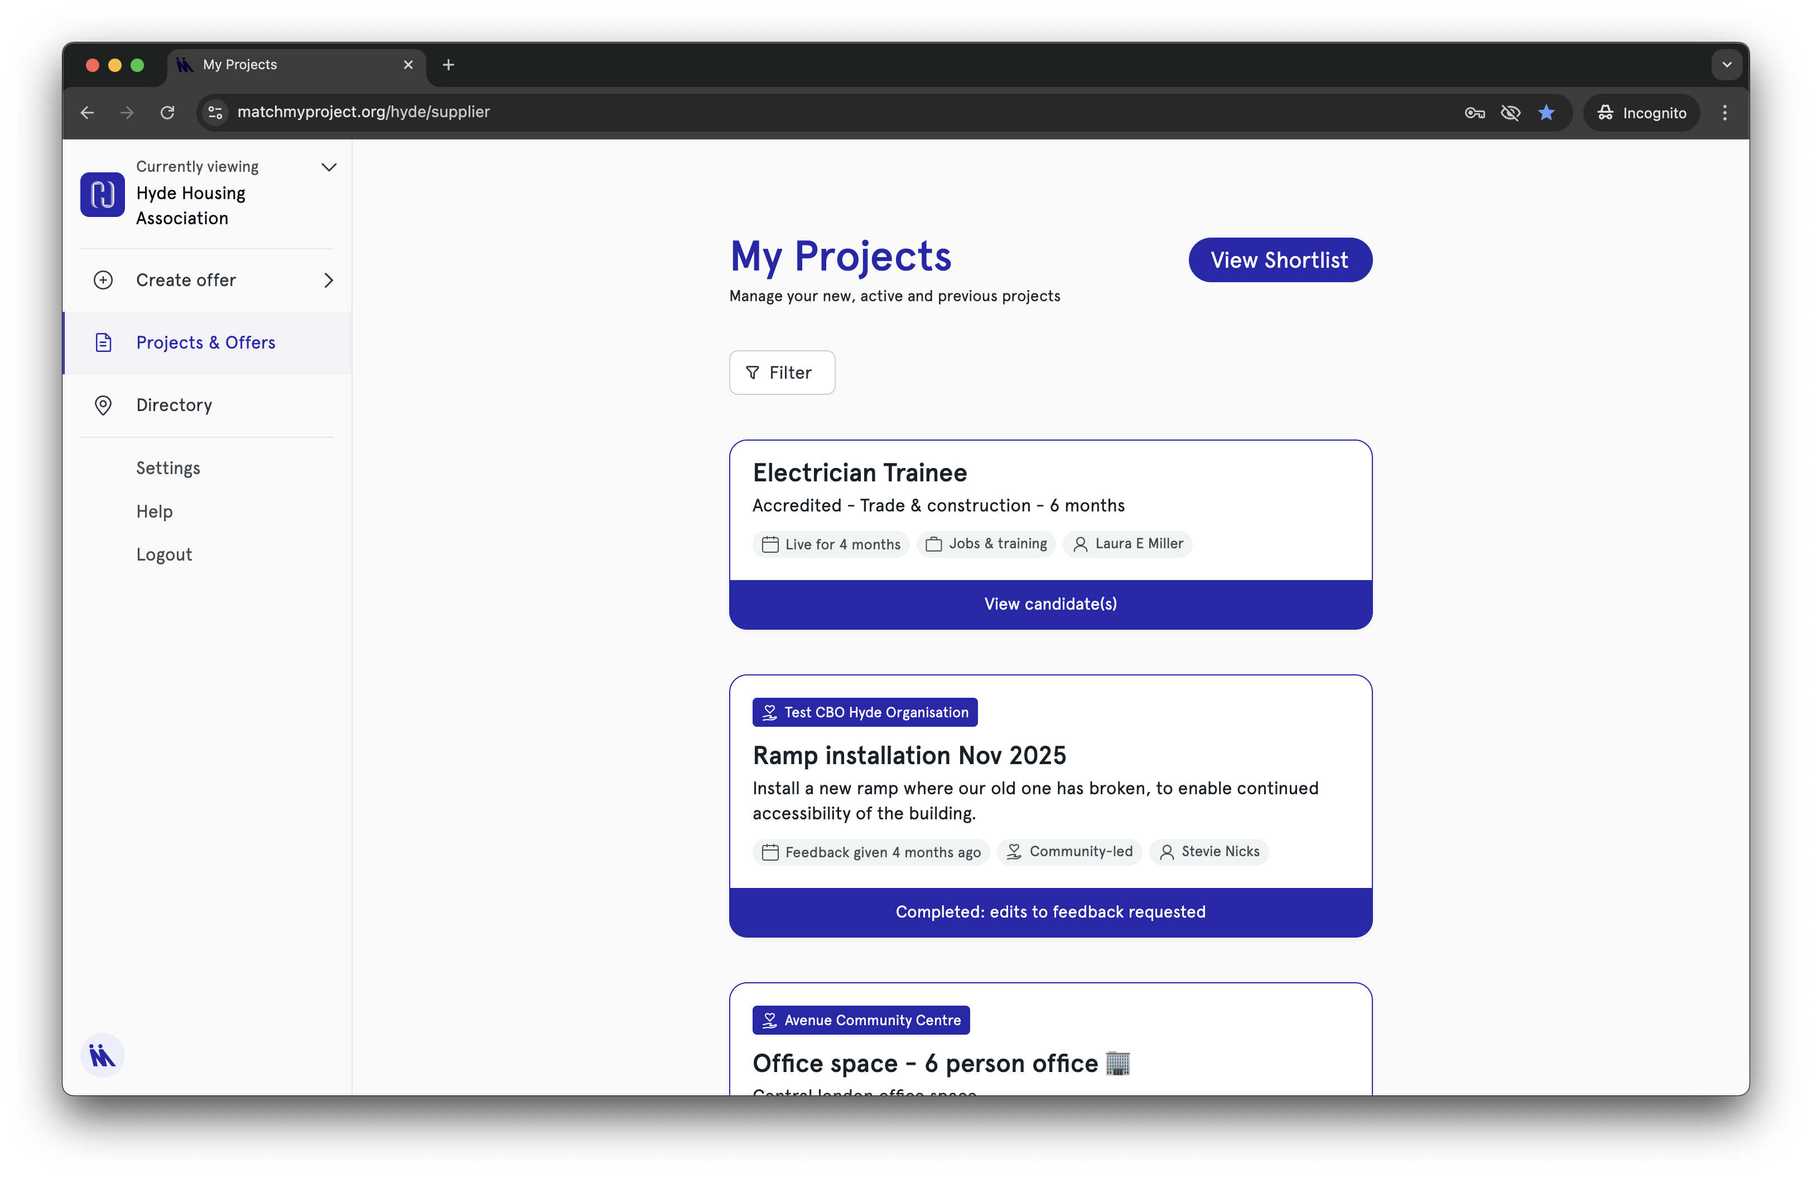
Task: Click the MatchMyProject logo in the sidebar corner
Action: (102, 1055)
